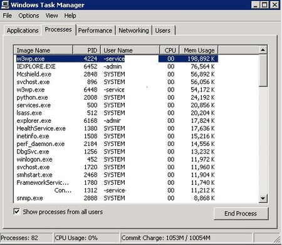Select the snmp.exe process
This screenshot has width=282, height=245.
117,198
